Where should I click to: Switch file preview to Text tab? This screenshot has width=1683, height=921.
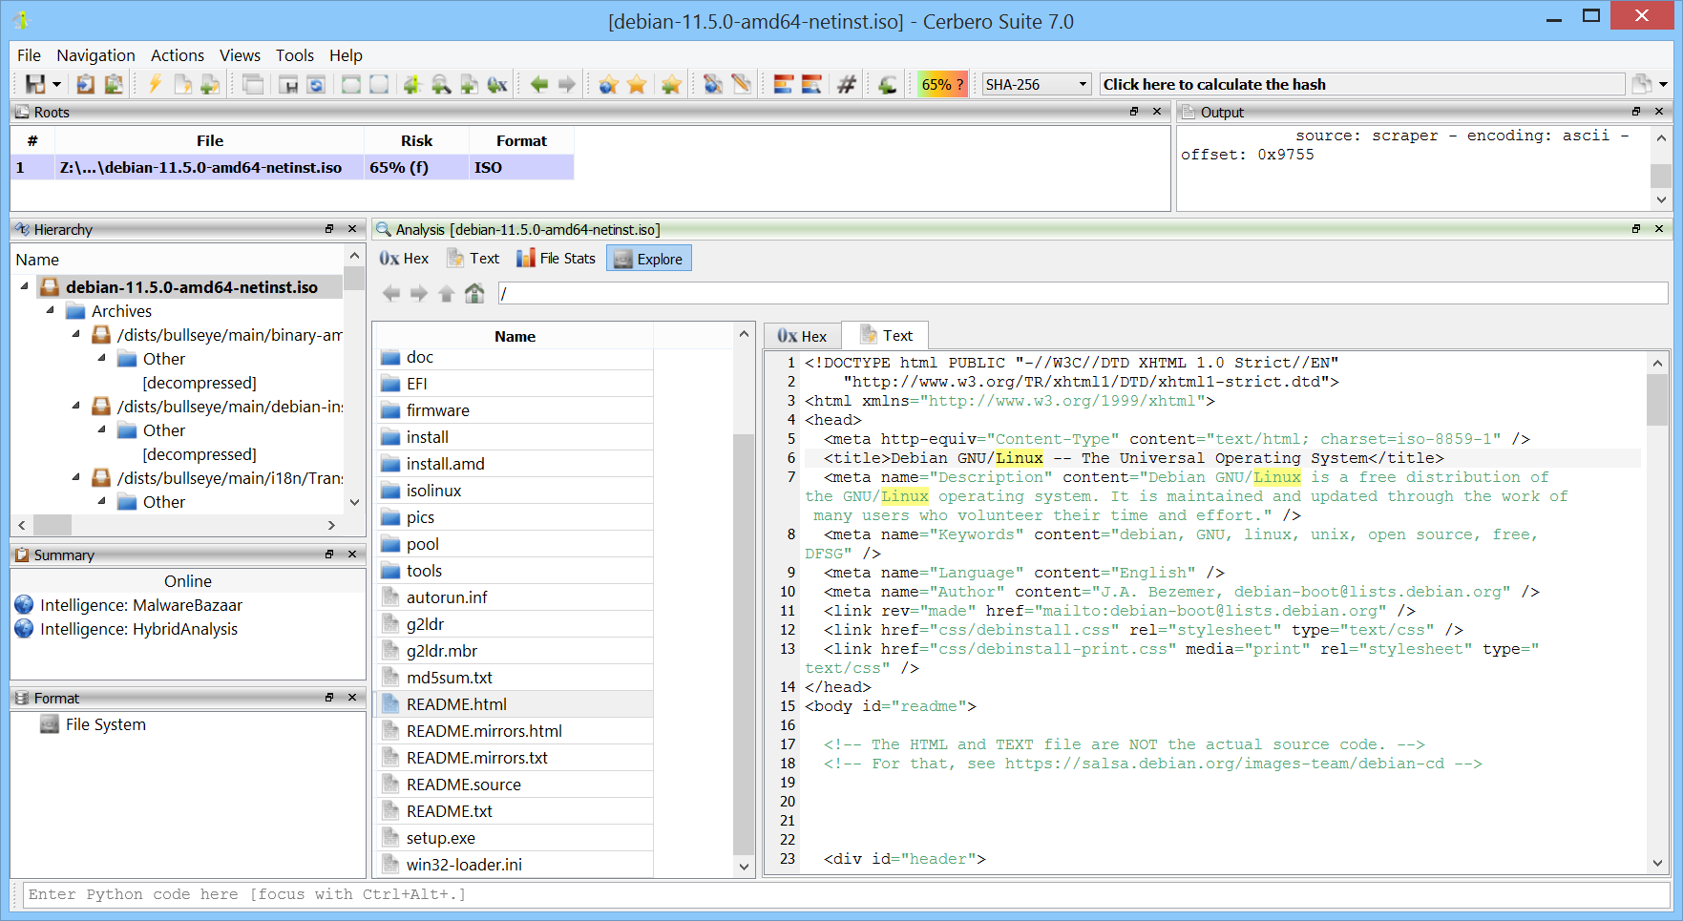click(886, 335)
